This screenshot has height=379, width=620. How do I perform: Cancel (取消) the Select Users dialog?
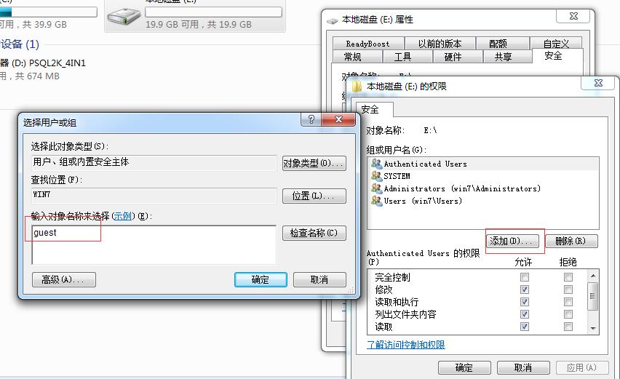319,279
